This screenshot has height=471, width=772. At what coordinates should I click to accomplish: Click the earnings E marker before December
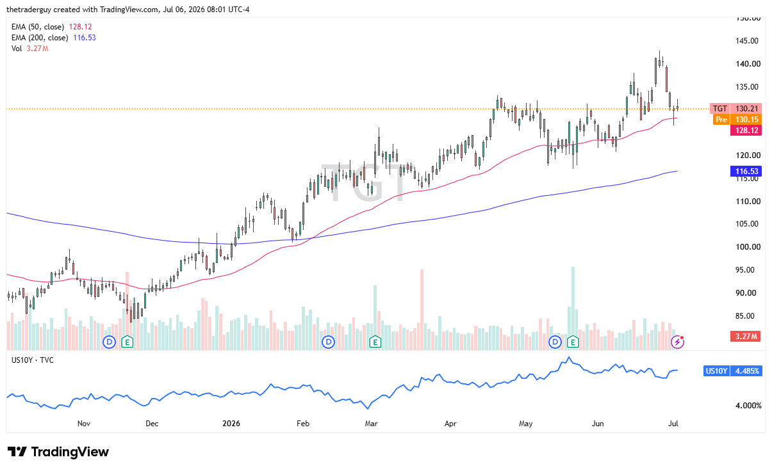pos(127,342)
